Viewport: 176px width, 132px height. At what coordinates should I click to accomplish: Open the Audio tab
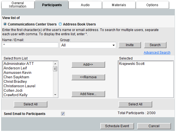(85, 5)
